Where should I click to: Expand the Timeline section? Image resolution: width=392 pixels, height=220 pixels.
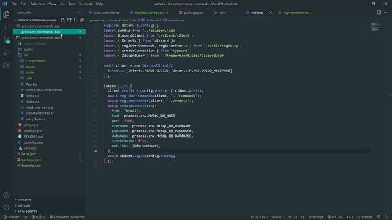pyautogui.click(x=50, y=200)
